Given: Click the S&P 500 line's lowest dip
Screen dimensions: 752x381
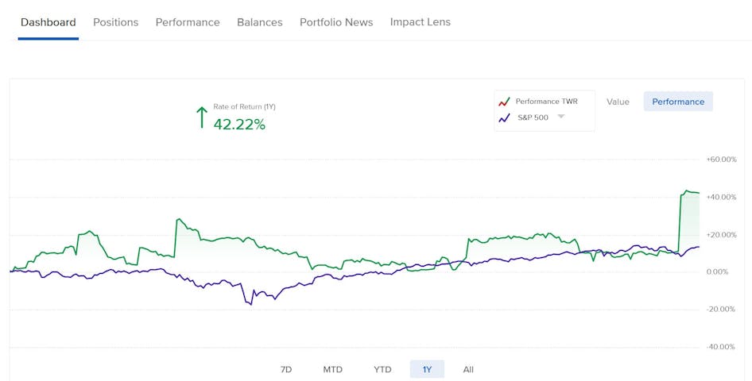Looking at the screenshot, I should point(251,304).
